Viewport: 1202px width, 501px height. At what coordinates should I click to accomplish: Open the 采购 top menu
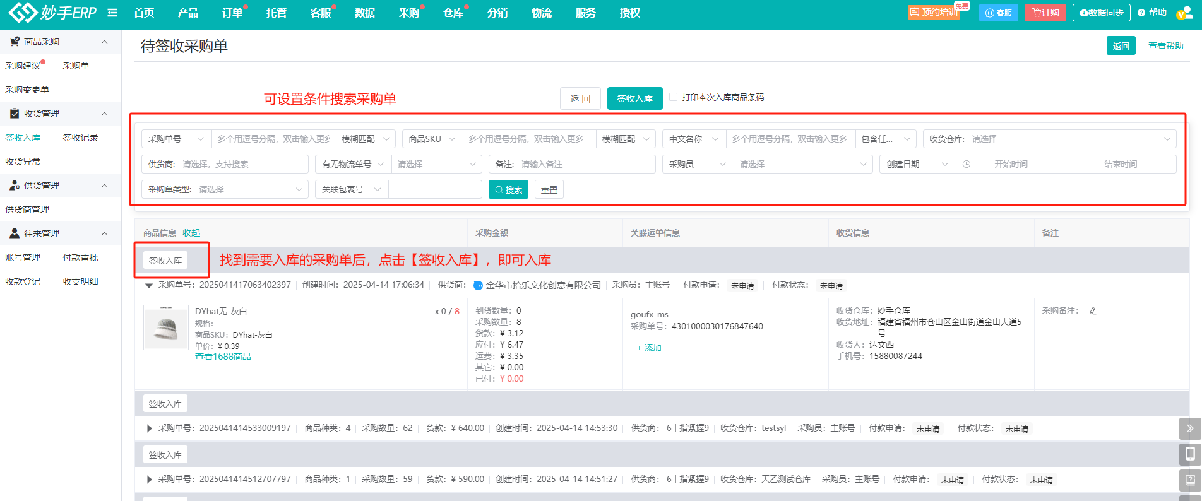409,13
